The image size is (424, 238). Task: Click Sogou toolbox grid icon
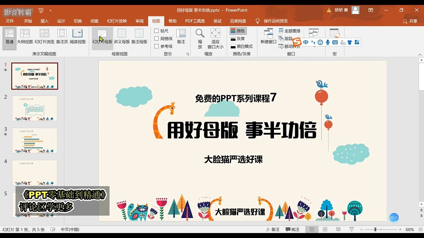pos(357,42)
